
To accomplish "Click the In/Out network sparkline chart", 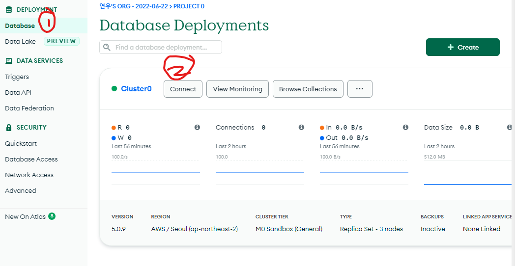I will coord(364,172).
